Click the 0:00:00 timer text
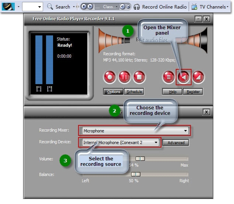Image resolution: width=234 pixels, height=204 pixels. click(64, 56)
